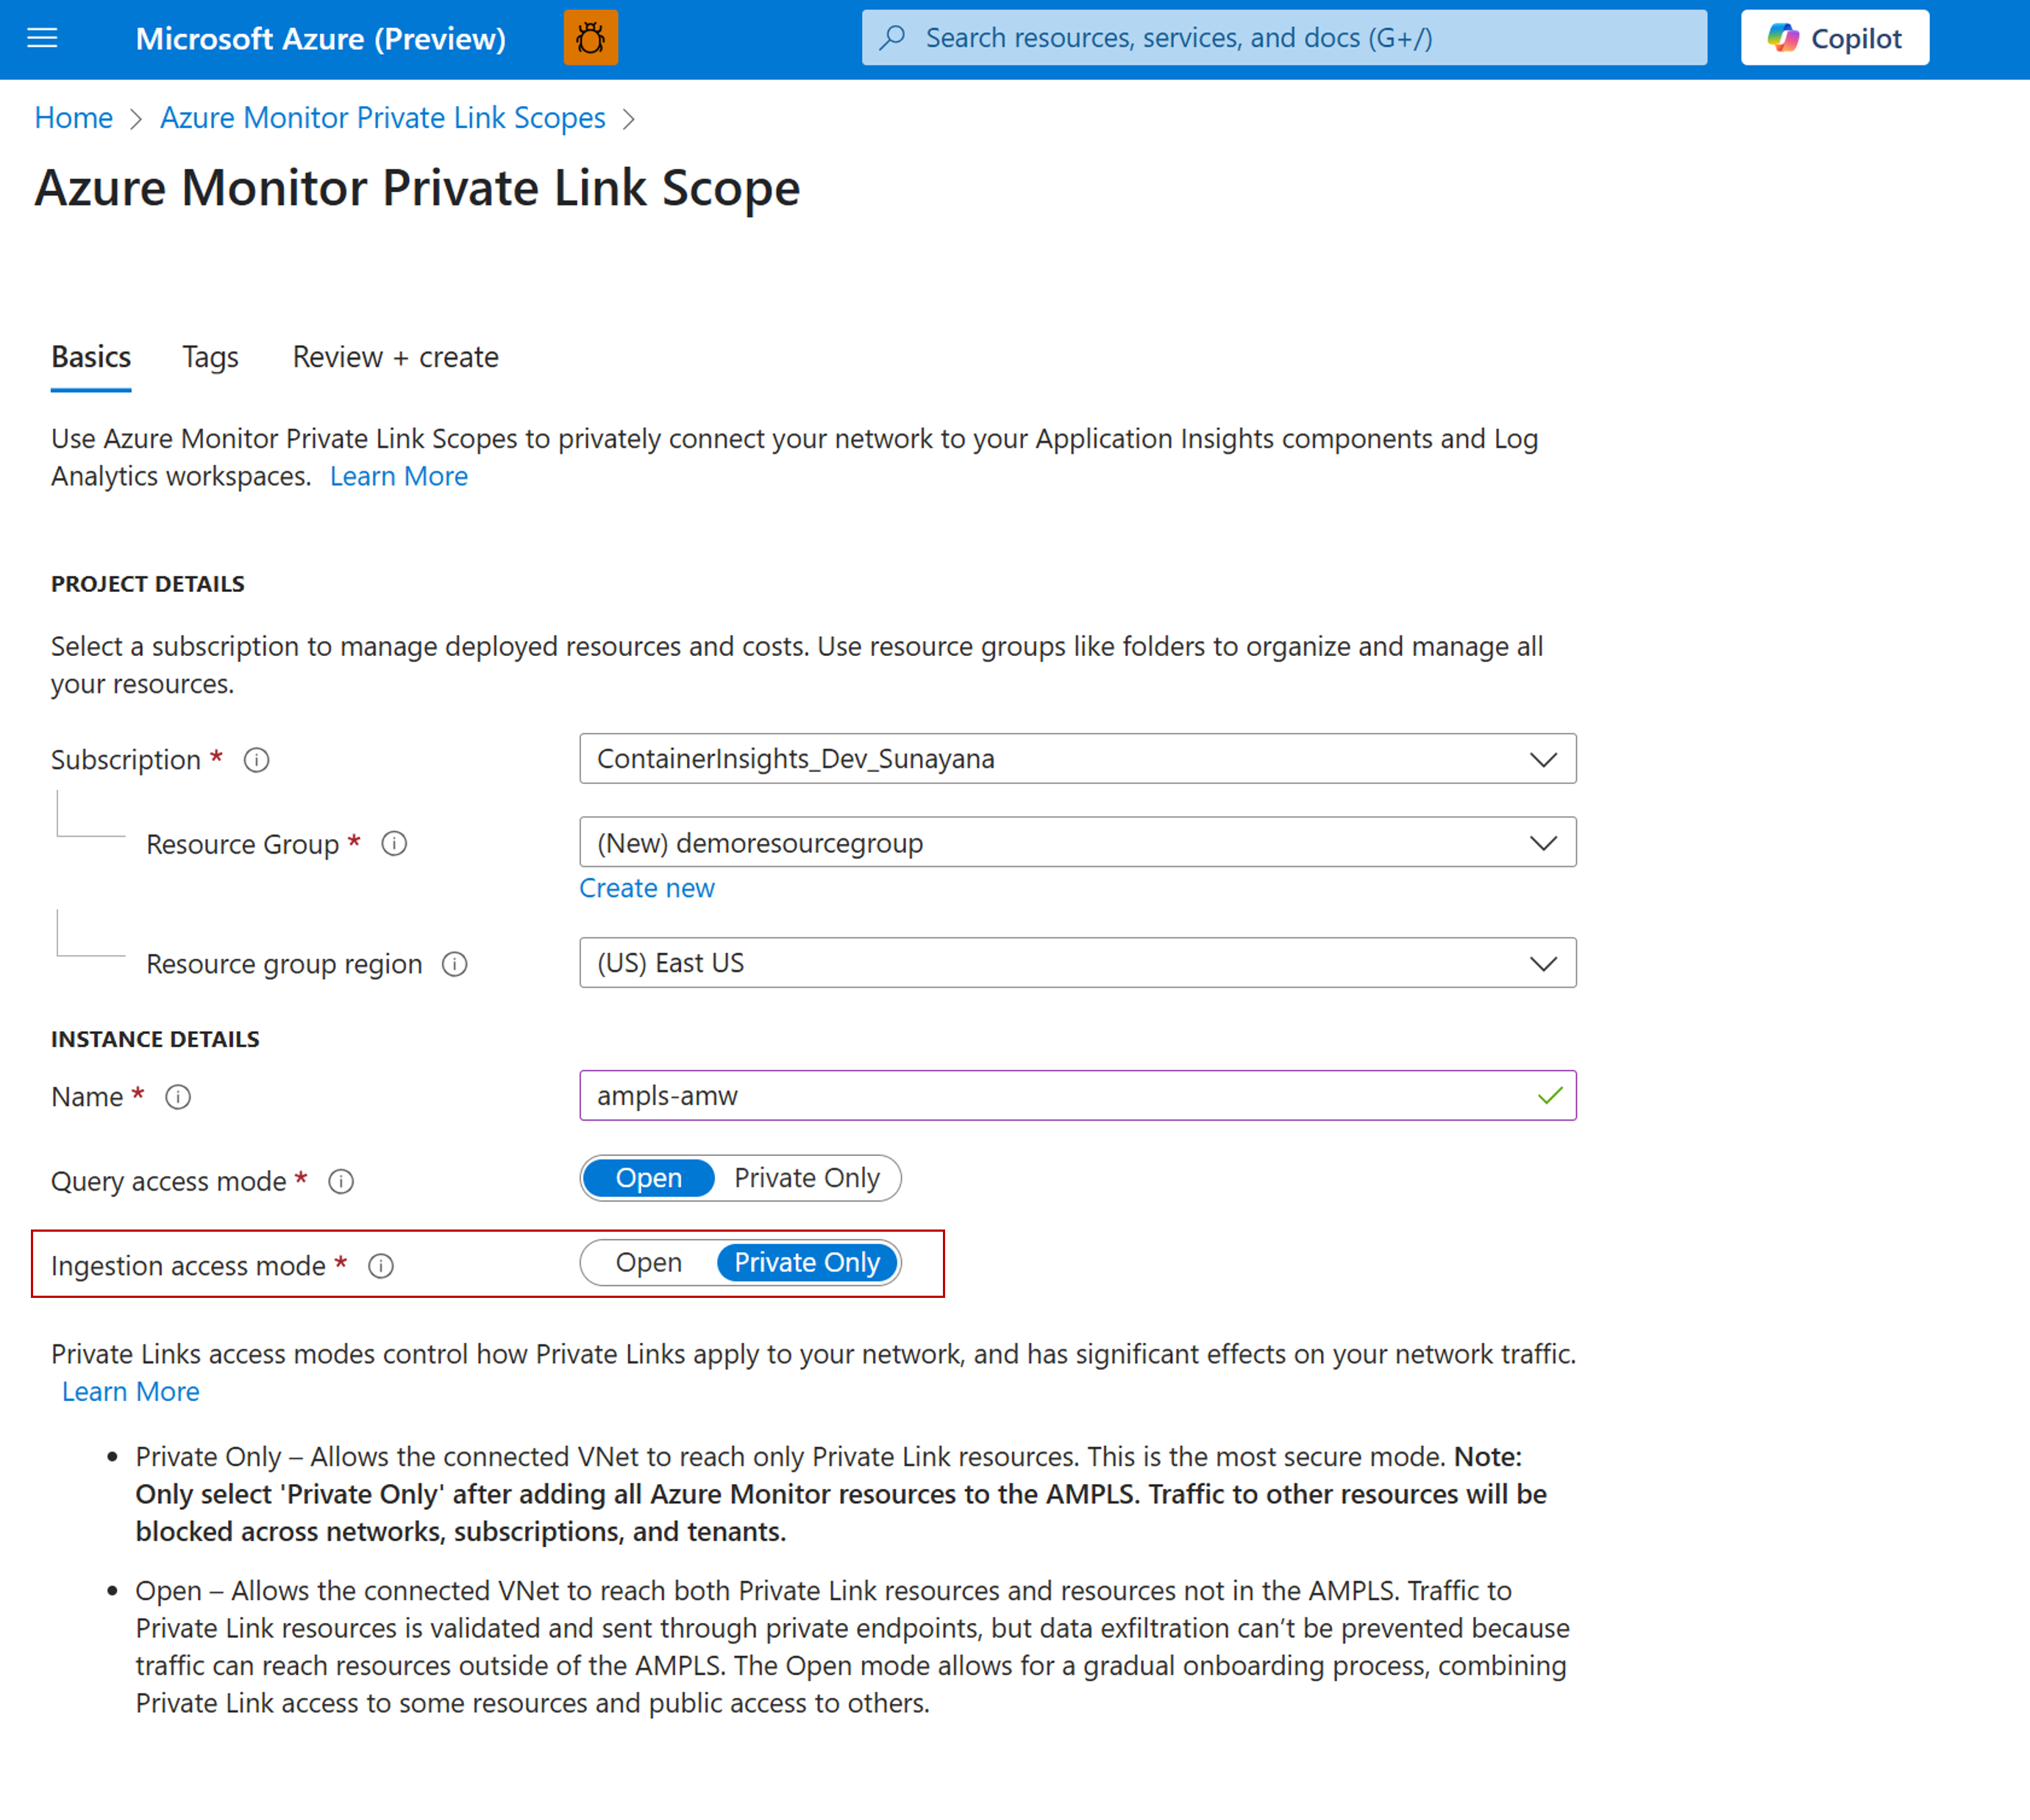
Task: Click the Resource group region info icon
Action: [455, 964]
